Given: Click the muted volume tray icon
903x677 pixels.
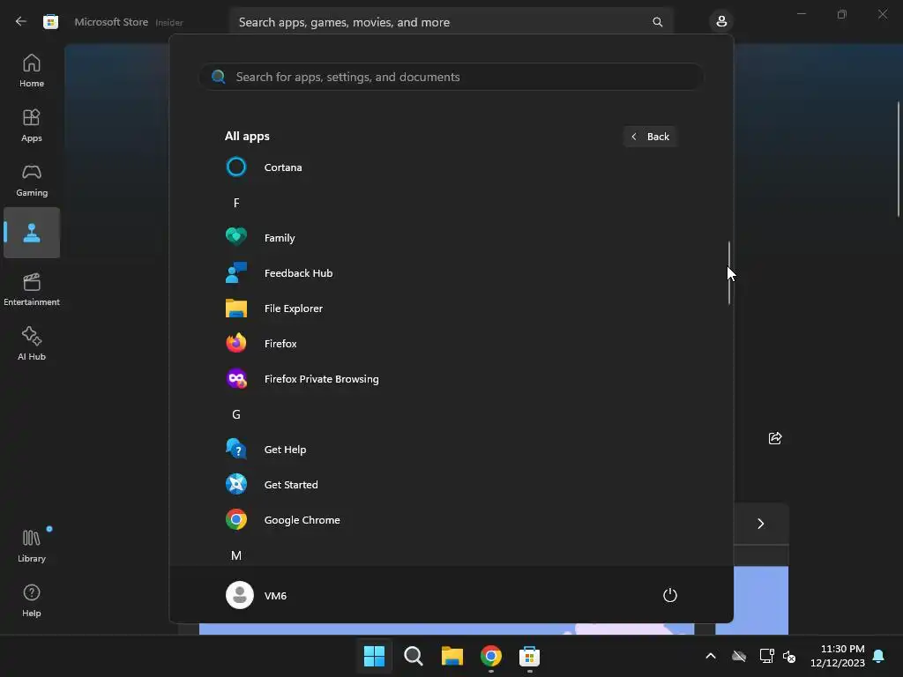Looking at the screenshot, I should 789,656.
